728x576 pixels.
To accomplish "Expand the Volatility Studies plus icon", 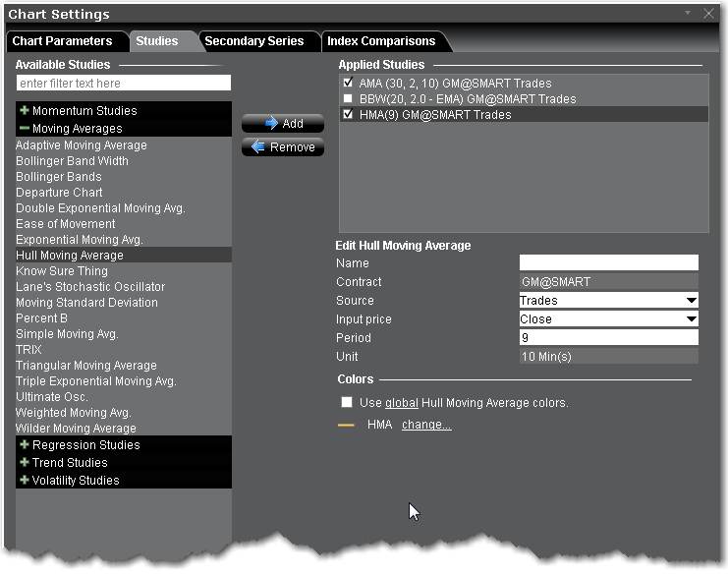I will coord(25,481).
